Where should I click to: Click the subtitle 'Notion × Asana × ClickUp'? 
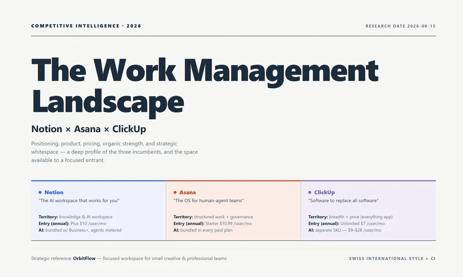[x=89, y=129]
